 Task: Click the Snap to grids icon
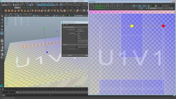pyautogui.click(x=61, y=5)
